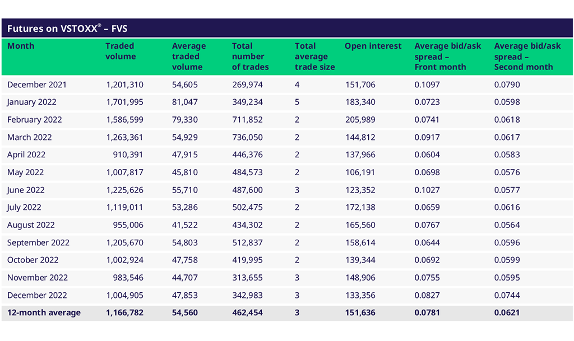Select the 'December 2021' row label
Screen dimensions: 574x341
(x=37, y=85)
